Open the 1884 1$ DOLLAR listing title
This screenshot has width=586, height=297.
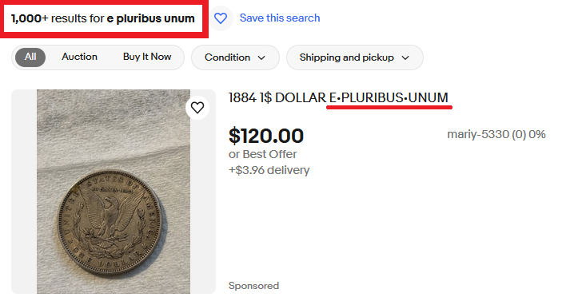338,97
